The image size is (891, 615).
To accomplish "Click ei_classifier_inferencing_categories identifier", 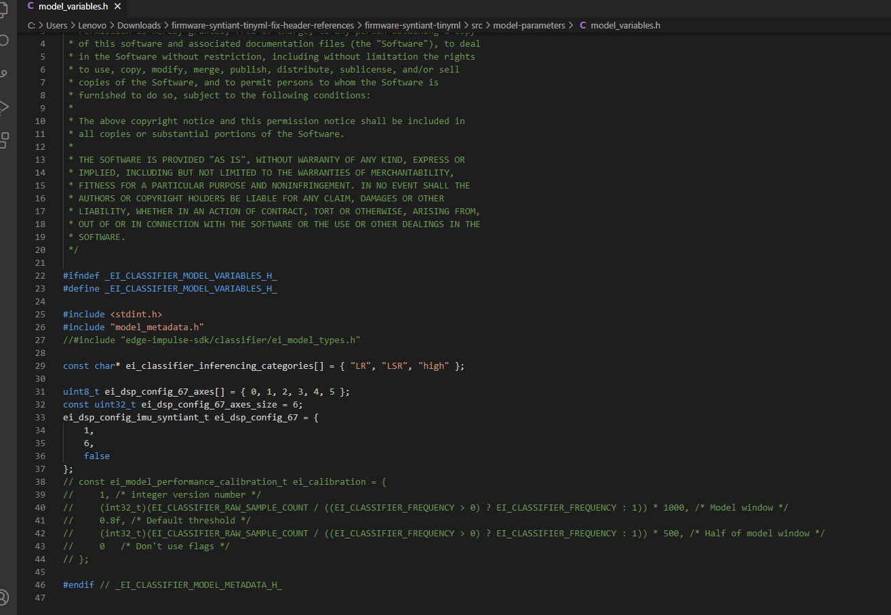I will (x=220, y=365).
